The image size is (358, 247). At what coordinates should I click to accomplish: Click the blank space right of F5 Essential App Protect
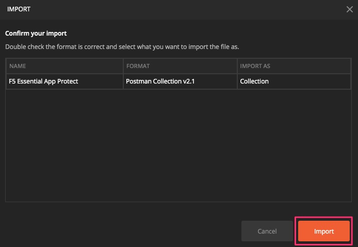click(100, 81)
